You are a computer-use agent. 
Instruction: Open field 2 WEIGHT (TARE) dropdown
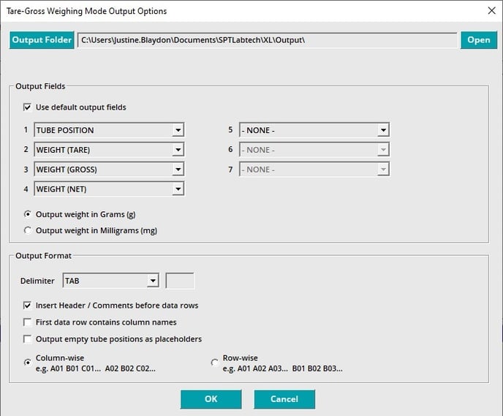(109, 150)
